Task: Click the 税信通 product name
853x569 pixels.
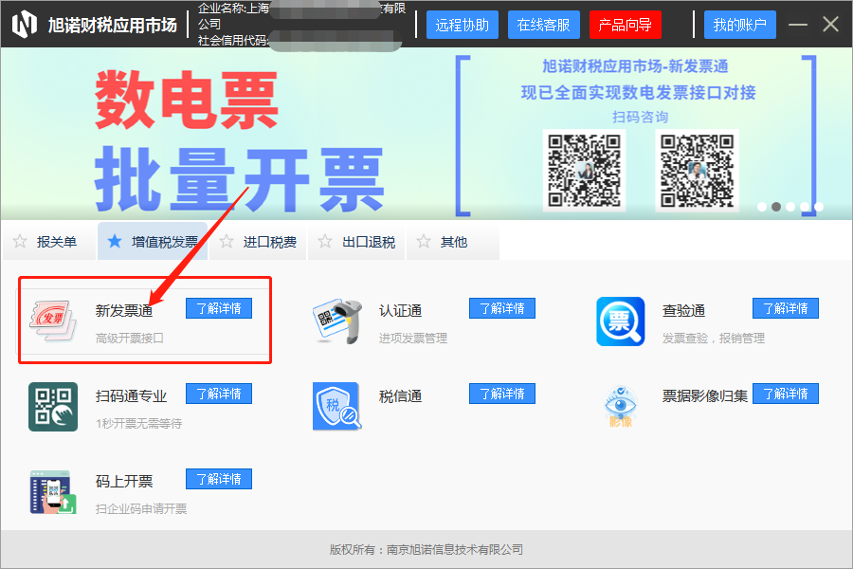Action: 400,395
